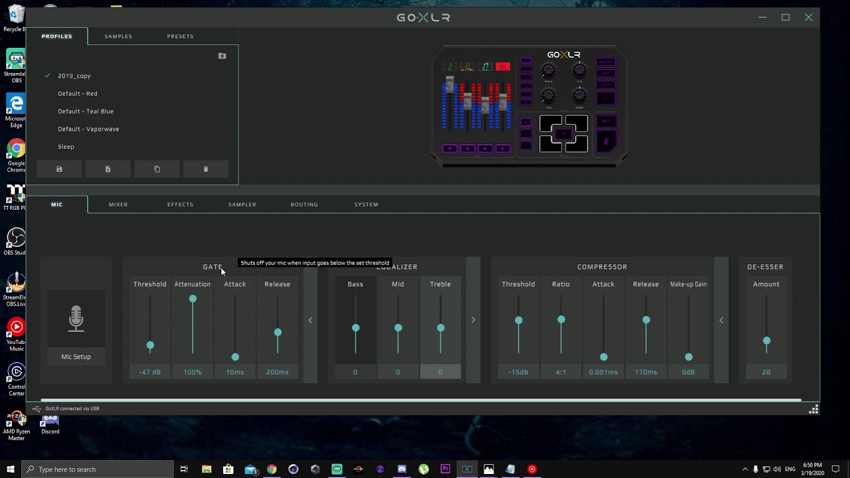
Task: Select the Profiles tab
Action: (57, 37)
